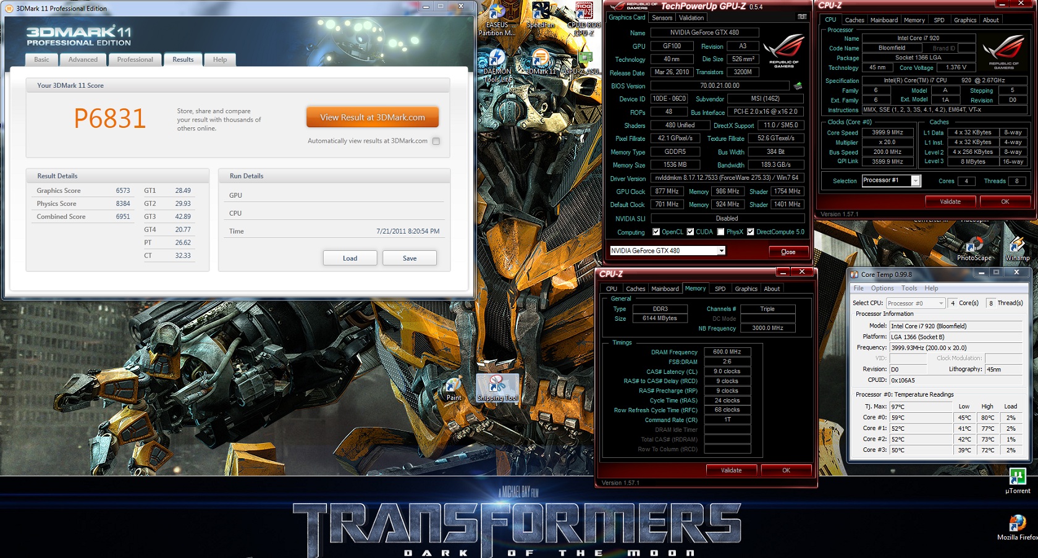Select the 3DMark 11 desktop shortcut
Screen dimensions: 1038x558
tap(541, 62)
